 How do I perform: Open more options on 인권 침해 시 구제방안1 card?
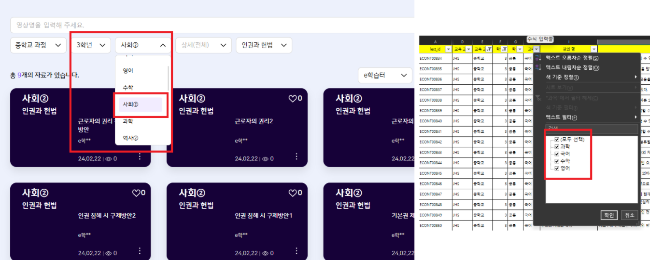coord(297,251)
